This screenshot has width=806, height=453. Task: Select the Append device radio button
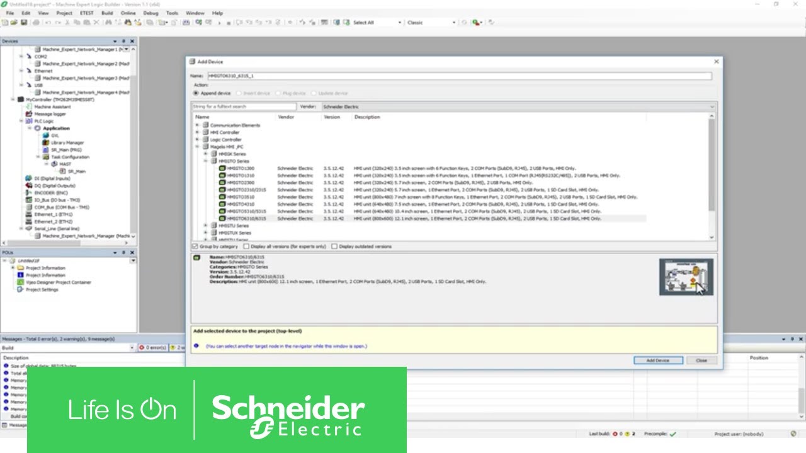[196, 93]
